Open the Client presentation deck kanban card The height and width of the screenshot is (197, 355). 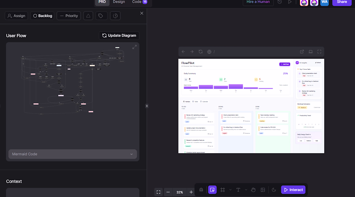[x=236, y=118]
